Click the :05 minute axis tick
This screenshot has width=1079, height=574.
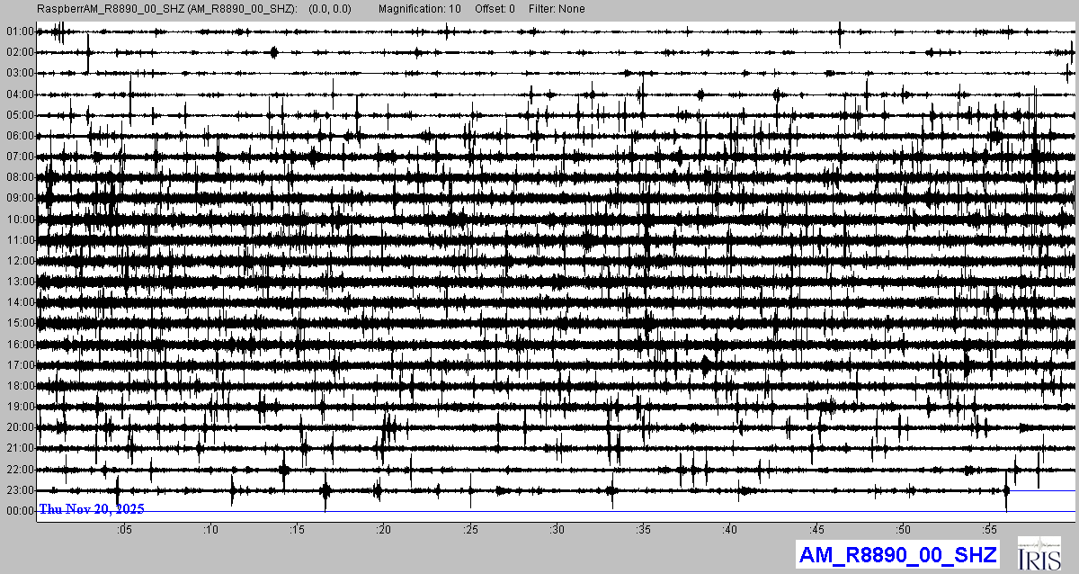coord(123,529)
